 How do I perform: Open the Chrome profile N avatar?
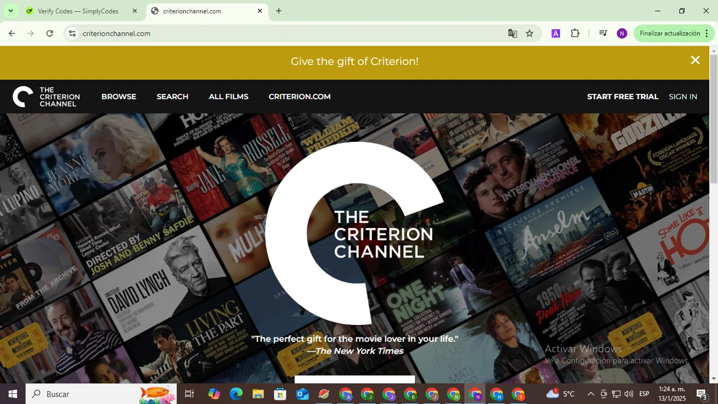tap(622, 34)
